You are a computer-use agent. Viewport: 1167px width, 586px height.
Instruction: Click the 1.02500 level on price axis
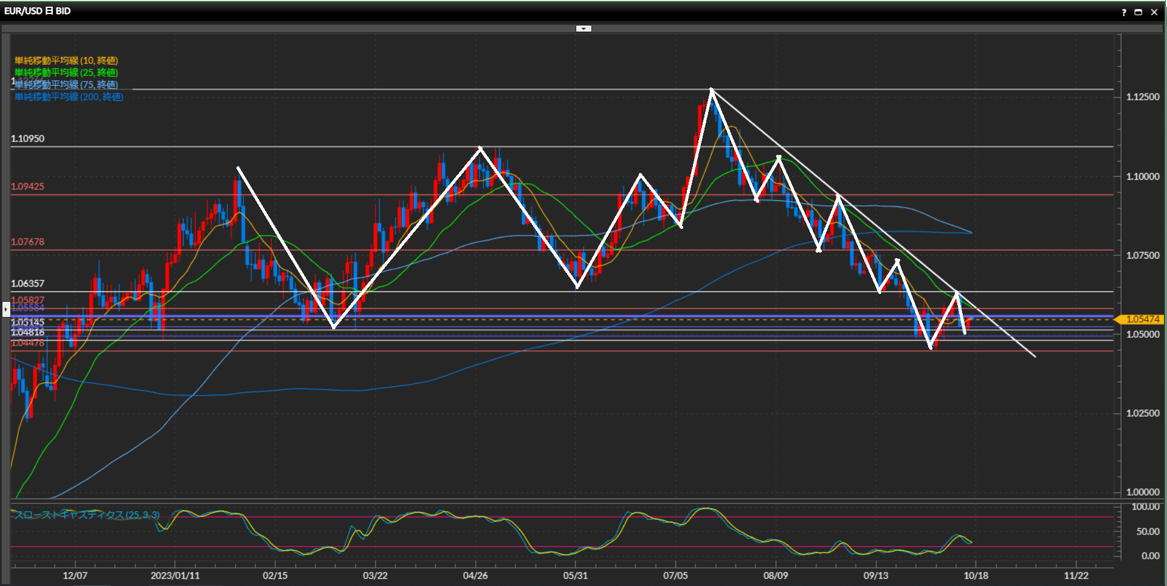click(1143, 414)
